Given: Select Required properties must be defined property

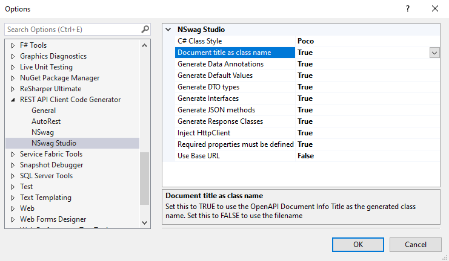Looking at the screenshot, I should click(x=235, y=144).
